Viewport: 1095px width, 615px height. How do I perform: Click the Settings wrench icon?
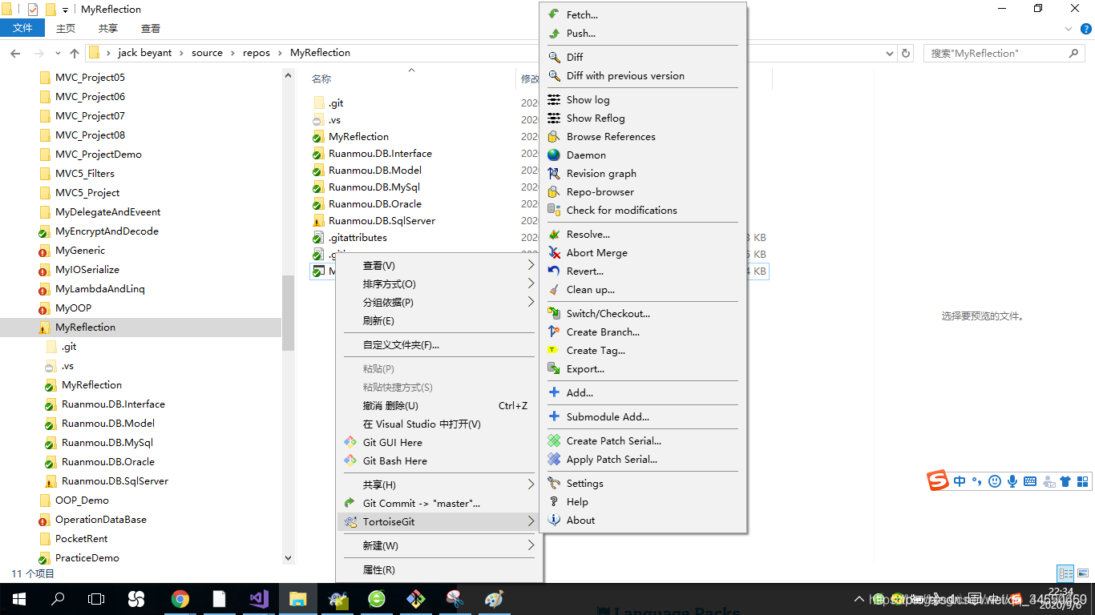click(x=554, y=483)
